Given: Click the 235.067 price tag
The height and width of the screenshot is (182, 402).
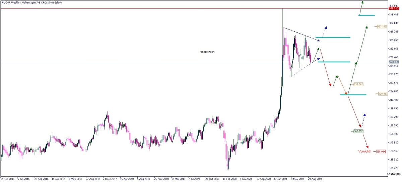Looking at the screenshot, I should click(358, 84).
